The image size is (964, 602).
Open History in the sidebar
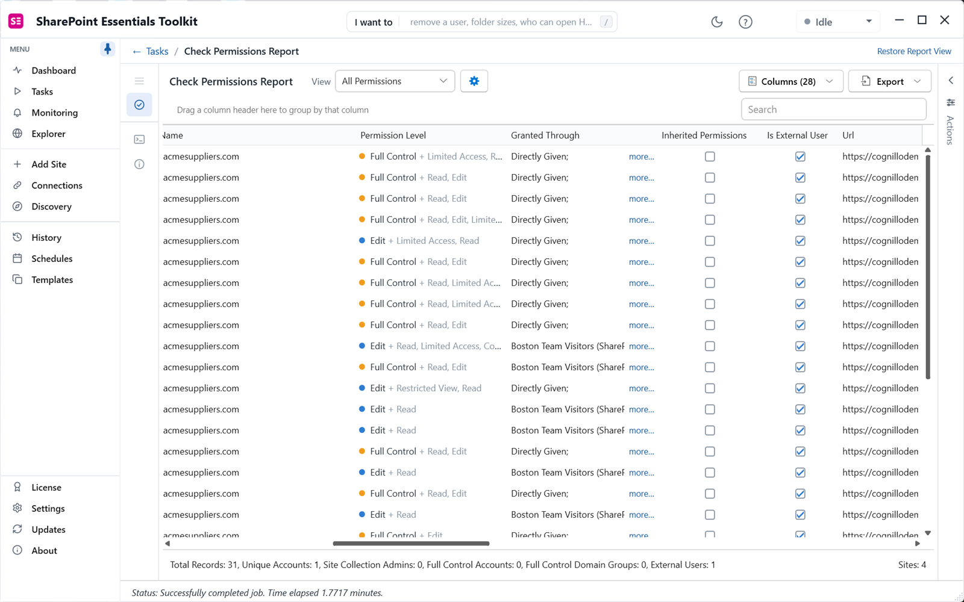coord(46,238)
